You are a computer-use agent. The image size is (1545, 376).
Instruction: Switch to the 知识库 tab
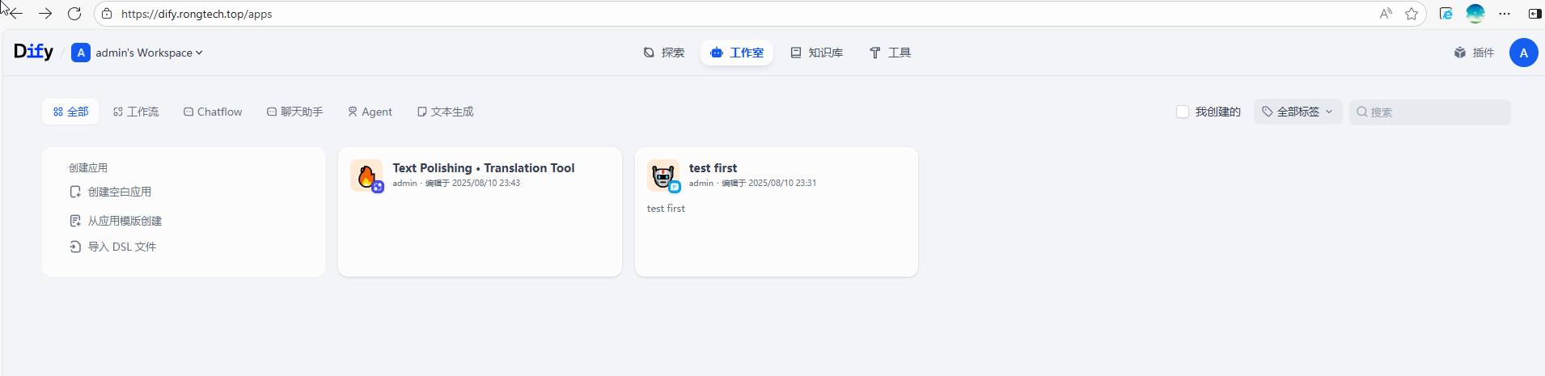(x=817, y=53)
